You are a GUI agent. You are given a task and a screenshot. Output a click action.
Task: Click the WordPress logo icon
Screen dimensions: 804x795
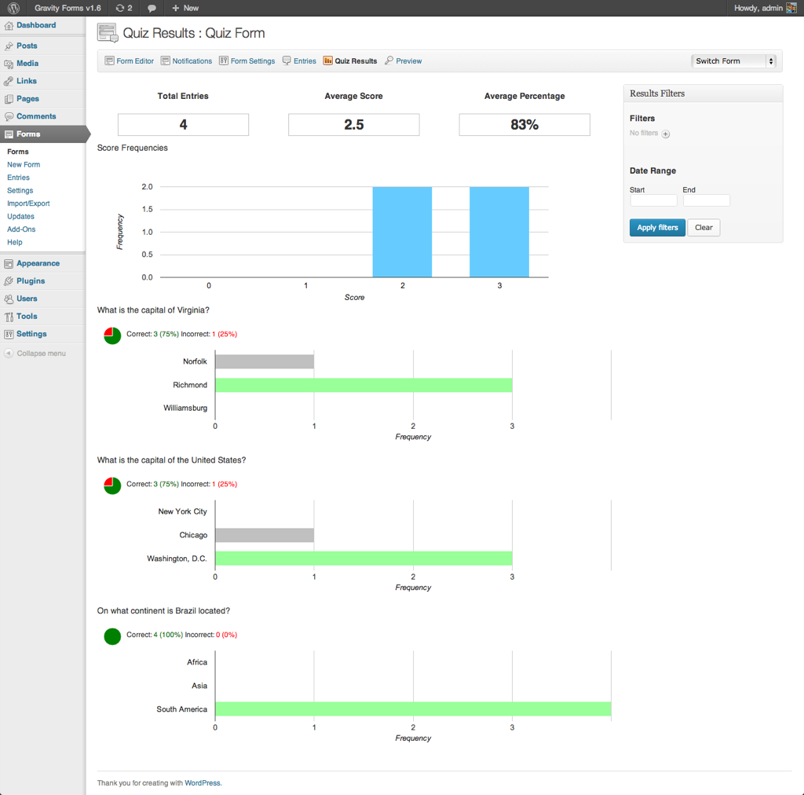(14, 8)
